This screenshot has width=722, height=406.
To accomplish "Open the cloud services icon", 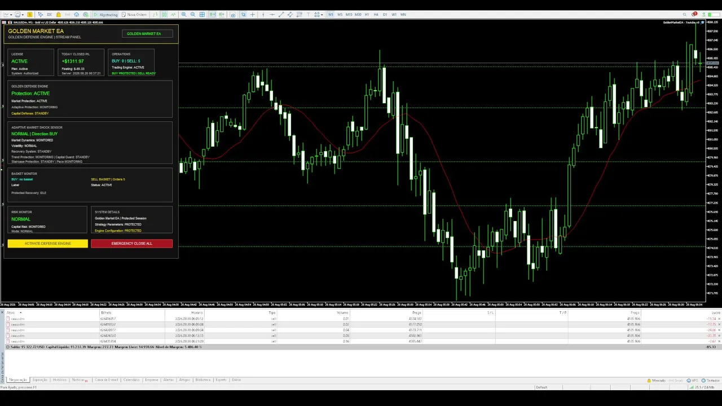I will [77, 15].
